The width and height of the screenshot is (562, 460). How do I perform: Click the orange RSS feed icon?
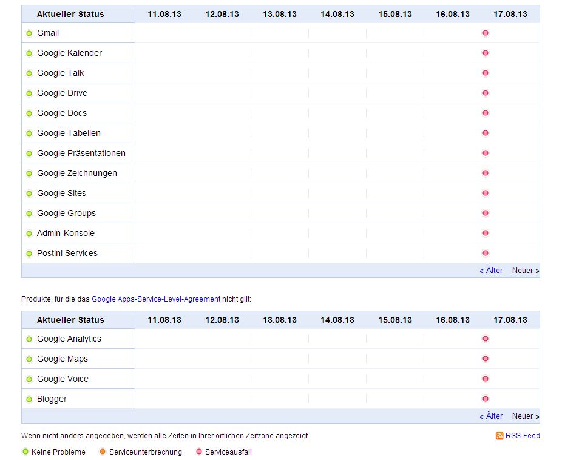[x=499, y=436]
